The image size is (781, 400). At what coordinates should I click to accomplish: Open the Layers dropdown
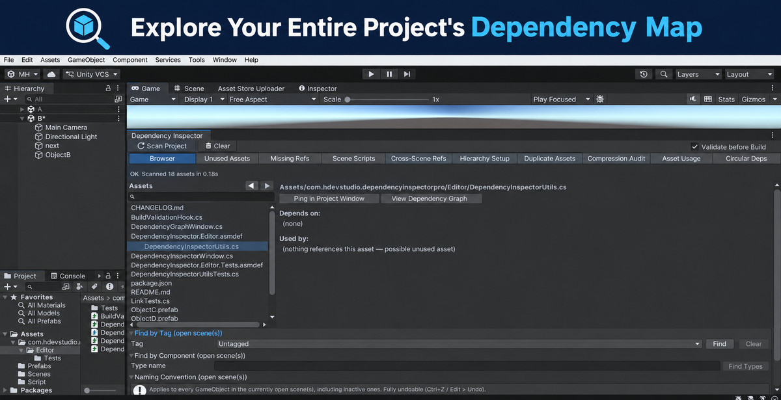click(698, 74)
